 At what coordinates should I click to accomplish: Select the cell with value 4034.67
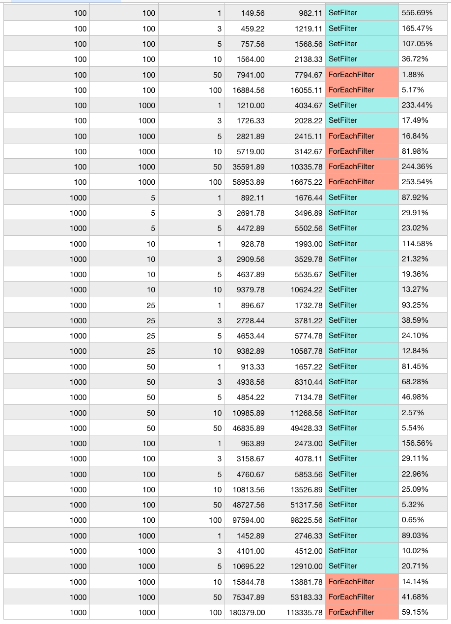(297, 105)
